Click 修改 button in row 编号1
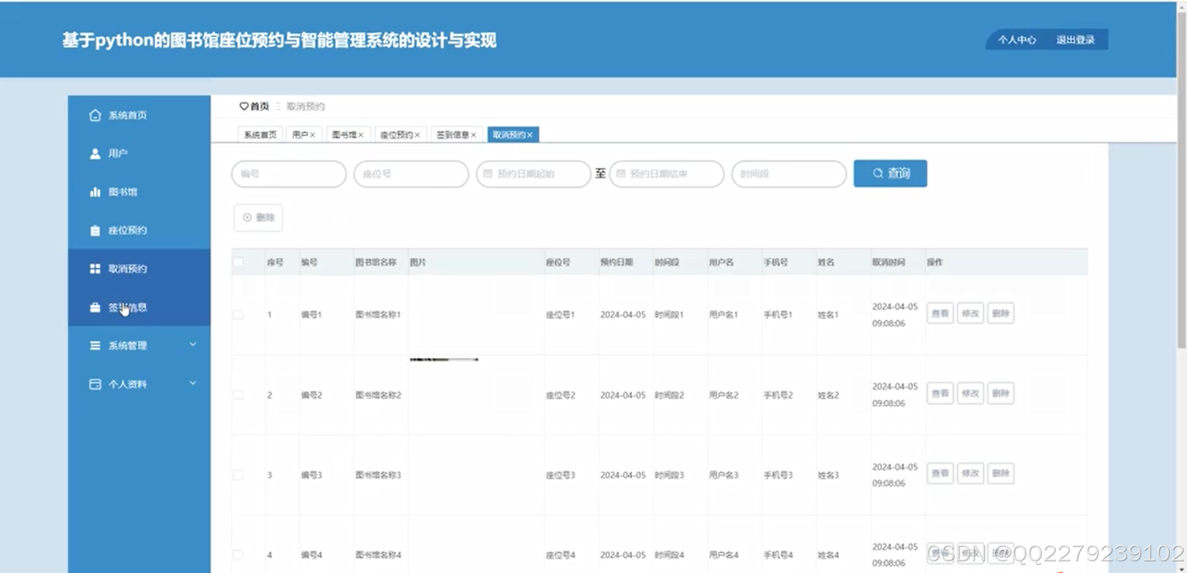This screenshot has width=1187, height=573. [970, 313]
